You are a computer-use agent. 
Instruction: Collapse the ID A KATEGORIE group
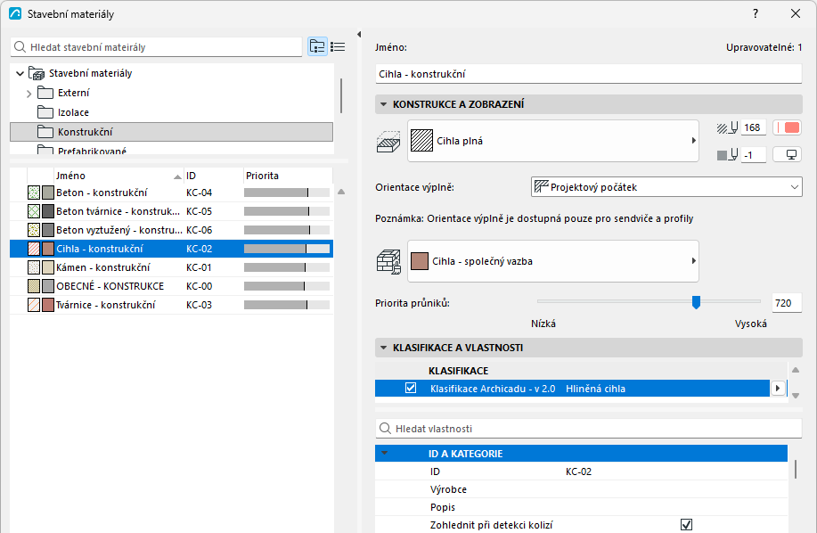(x=385, y=454)
